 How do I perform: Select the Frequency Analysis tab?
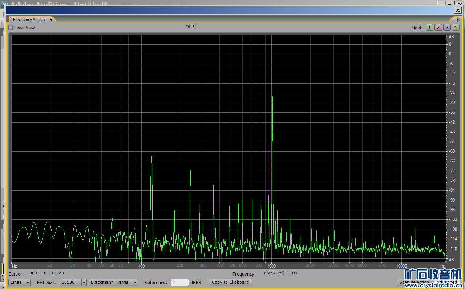click(x=30, y=20)
